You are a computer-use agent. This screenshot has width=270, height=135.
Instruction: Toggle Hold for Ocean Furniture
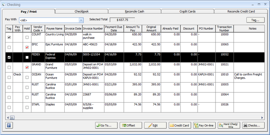[x=27, y=77]
